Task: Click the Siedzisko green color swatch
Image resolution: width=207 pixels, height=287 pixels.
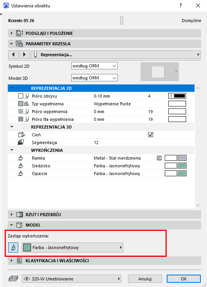Action: [182, 166]
